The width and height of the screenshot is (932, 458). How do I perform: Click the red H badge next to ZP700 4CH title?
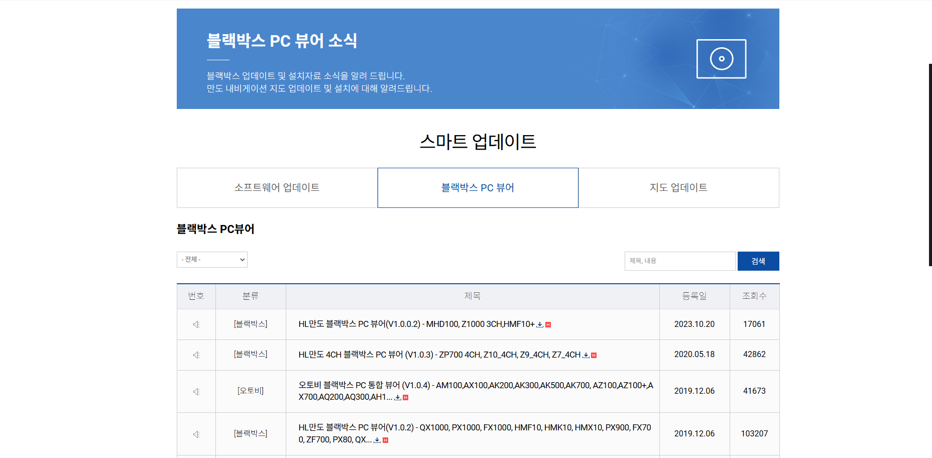[594, 355]
